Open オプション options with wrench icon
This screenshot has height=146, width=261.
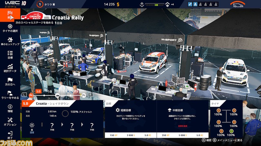[10, 122]
